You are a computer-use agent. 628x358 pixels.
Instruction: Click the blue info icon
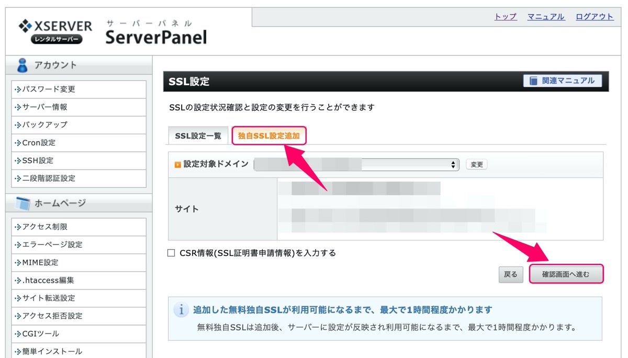click(x=181, y=310)
